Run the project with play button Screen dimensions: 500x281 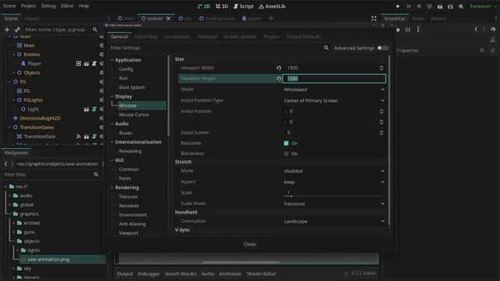click(398, 6)
